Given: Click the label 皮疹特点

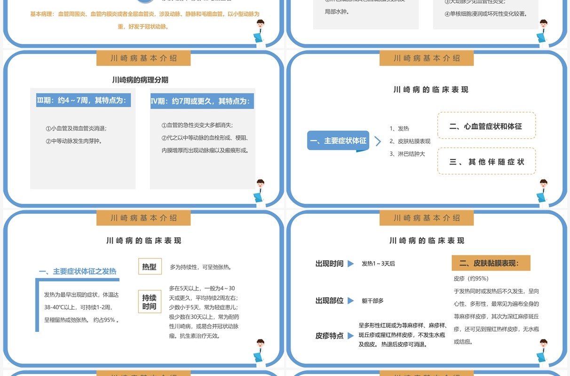Looking at the screenshot, I should pos(329,336).
